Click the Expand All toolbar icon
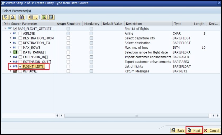Viewport: 222px width, 135px height. 6,17
